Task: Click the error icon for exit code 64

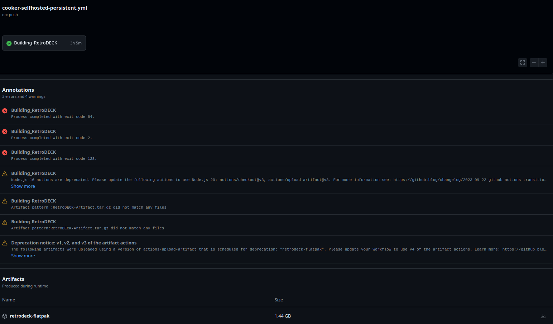Action: 5,111
